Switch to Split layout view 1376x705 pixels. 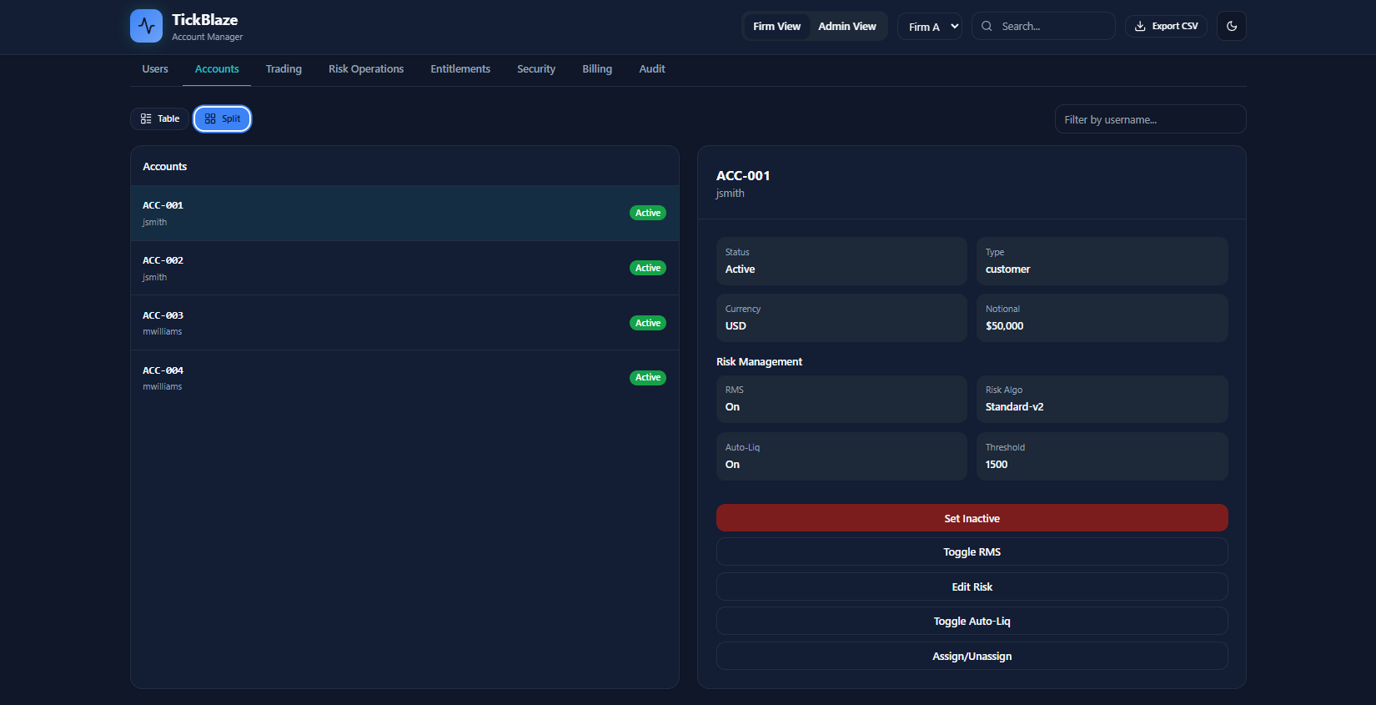point(222,118)
